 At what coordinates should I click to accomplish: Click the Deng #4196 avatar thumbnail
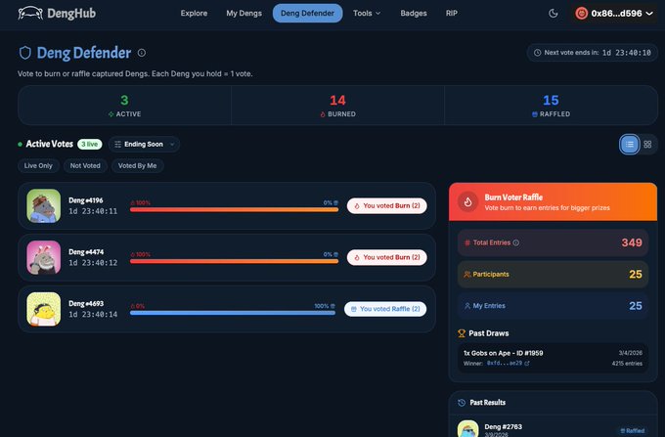point(44,205)
